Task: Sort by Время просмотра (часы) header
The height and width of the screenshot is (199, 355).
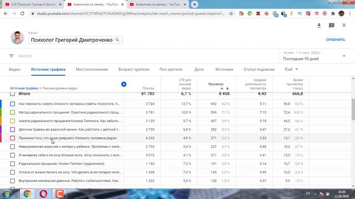Action: (x=295, y=84)
